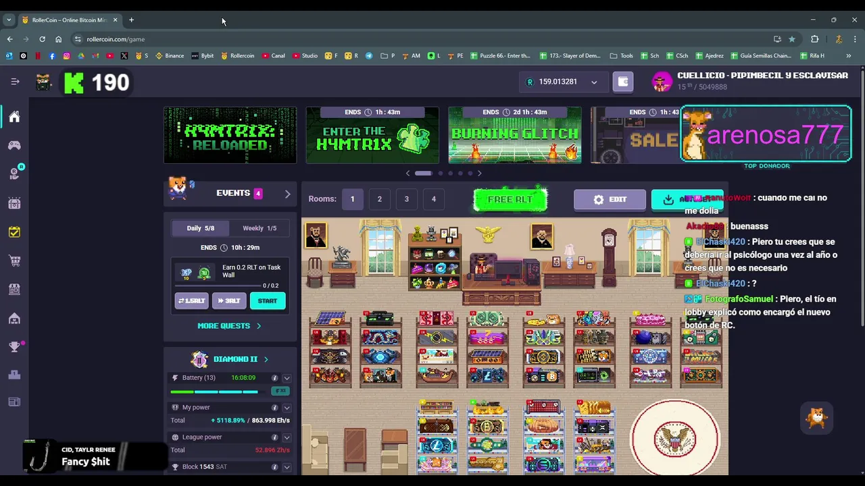Expand the Events panel arrow
865x486 pixels.
click(x=287, y=194)
